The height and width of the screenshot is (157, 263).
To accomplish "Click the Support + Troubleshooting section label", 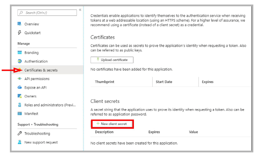I will point(38,124).
